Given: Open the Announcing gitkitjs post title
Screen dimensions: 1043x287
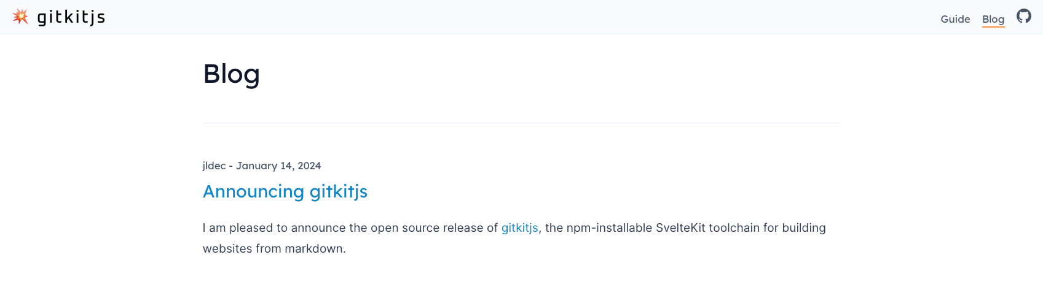Looking at the screenshot, I should 285,192.
